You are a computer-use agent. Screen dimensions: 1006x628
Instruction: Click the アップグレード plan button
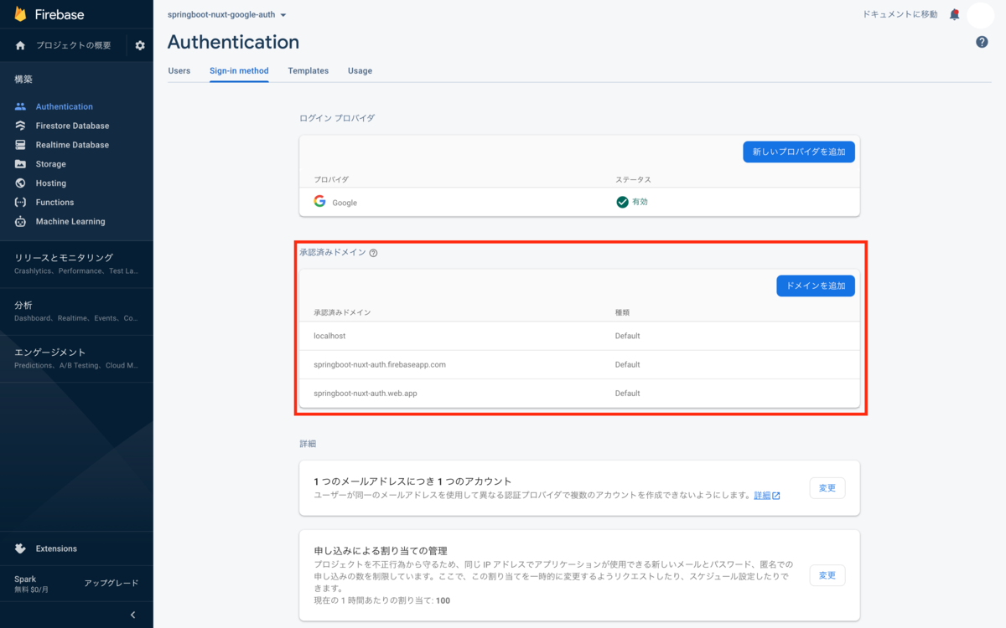pos(111,584)
